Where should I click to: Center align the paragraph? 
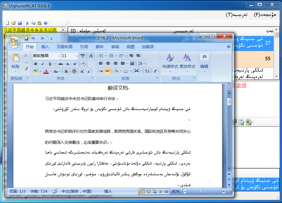[x=108, y=63]
